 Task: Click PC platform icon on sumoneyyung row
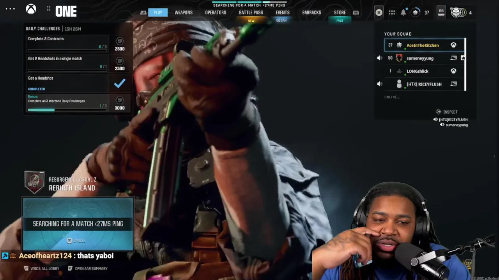453,58
